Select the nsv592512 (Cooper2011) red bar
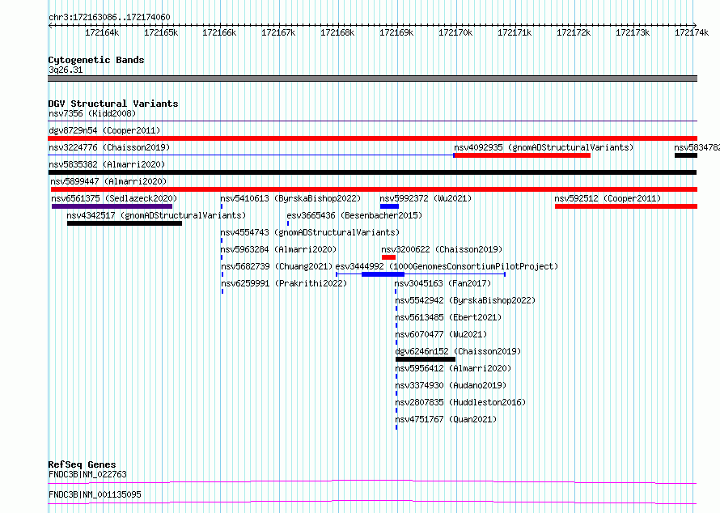Screen dimensions: 720x513 626,206
